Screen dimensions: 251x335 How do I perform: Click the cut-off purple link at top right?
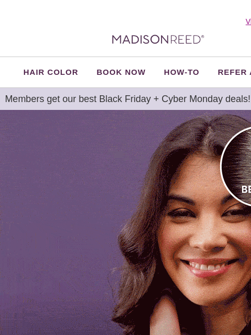click(248, 21)
